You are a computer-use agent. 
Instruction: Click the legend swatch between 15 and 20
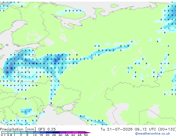tap(43, 132)
